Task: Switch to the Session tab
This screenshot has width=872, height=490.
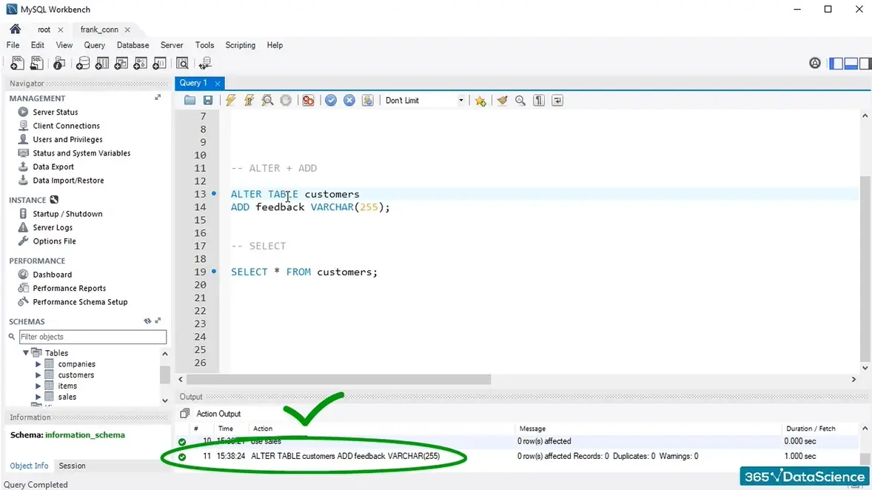Action: [72, 466]
